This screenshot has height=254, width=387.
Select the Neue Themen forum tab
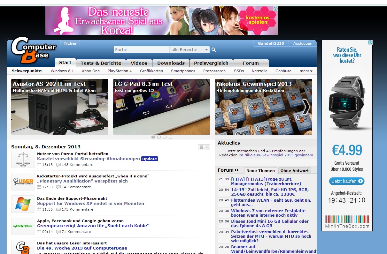coord(260,170)
